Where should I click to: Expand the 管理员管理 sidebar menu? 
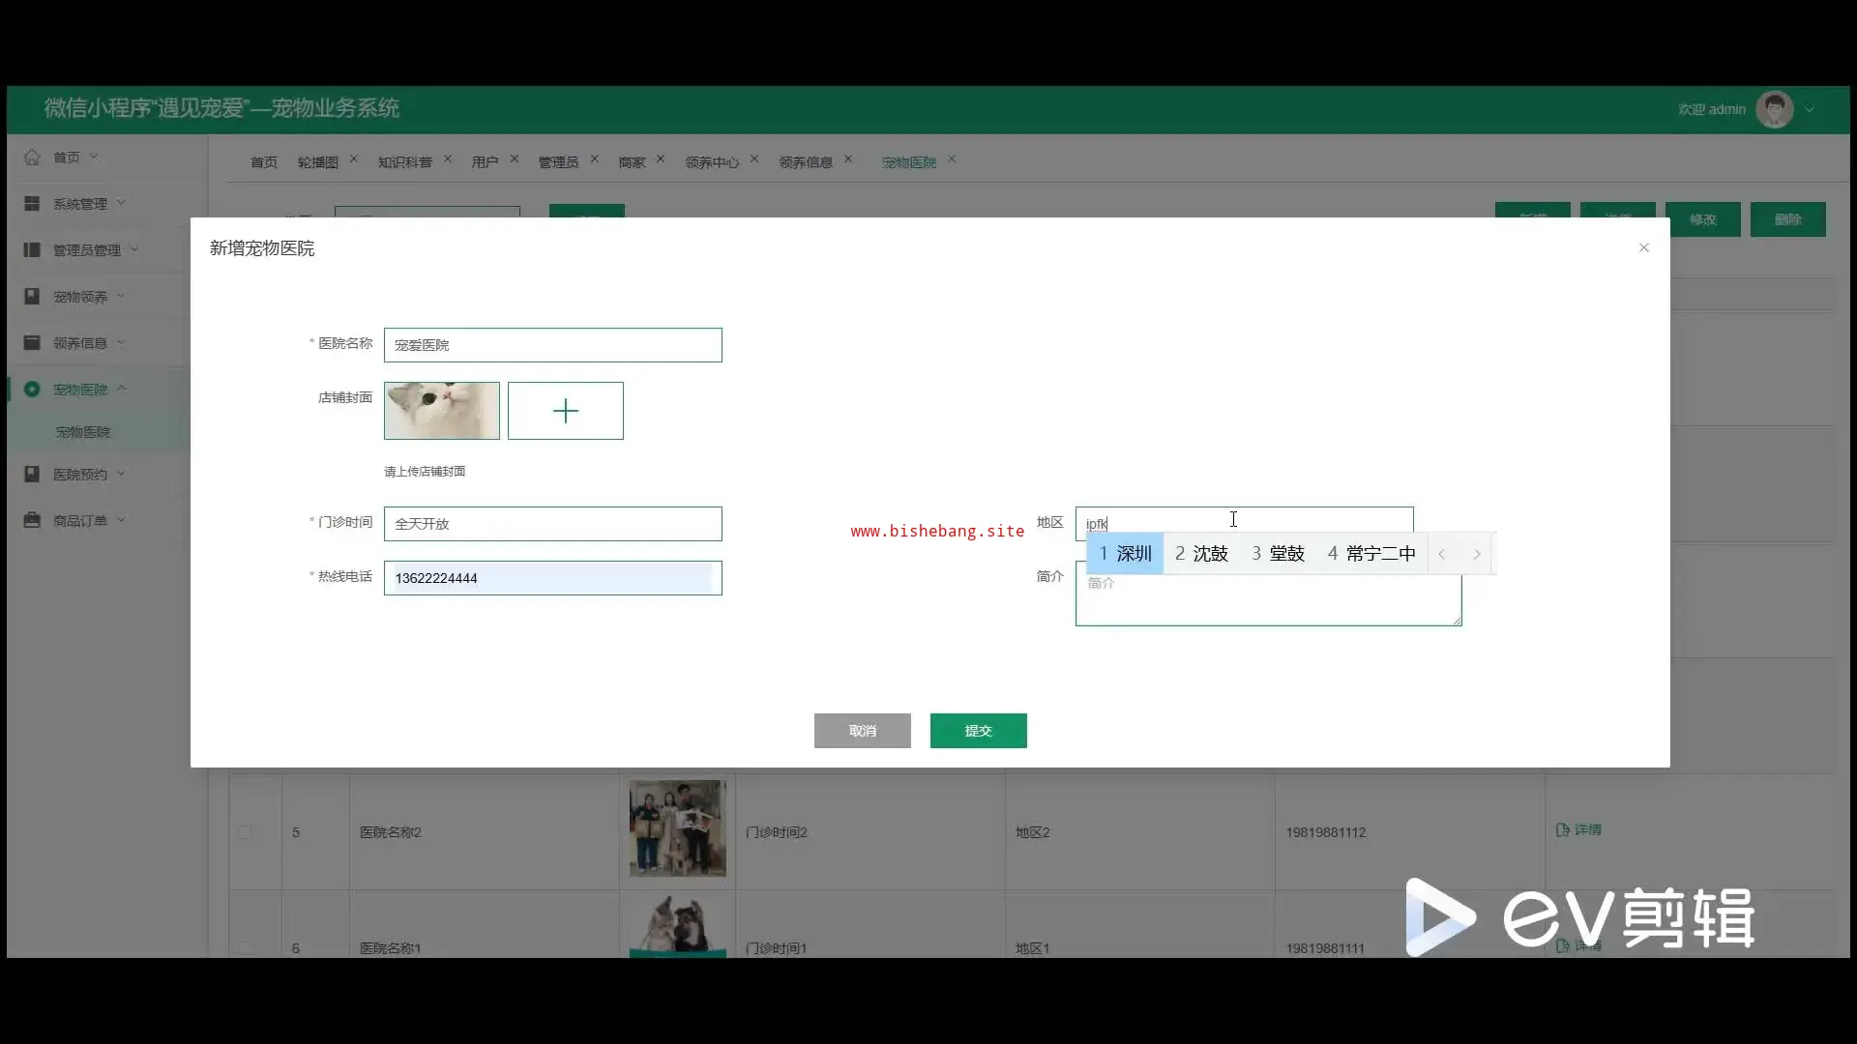(x=87, y=249)
